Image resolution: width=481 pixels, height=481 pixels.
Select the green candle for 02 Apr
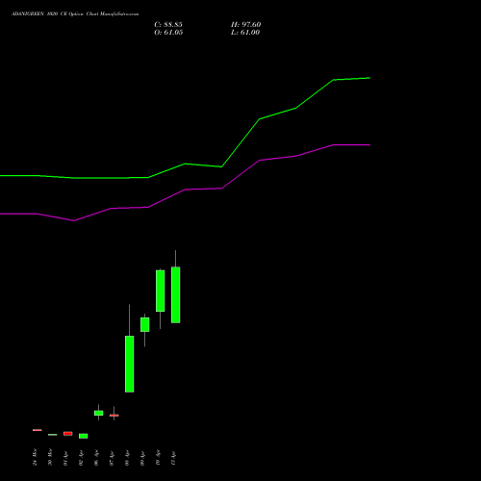(x=84, y=436)
